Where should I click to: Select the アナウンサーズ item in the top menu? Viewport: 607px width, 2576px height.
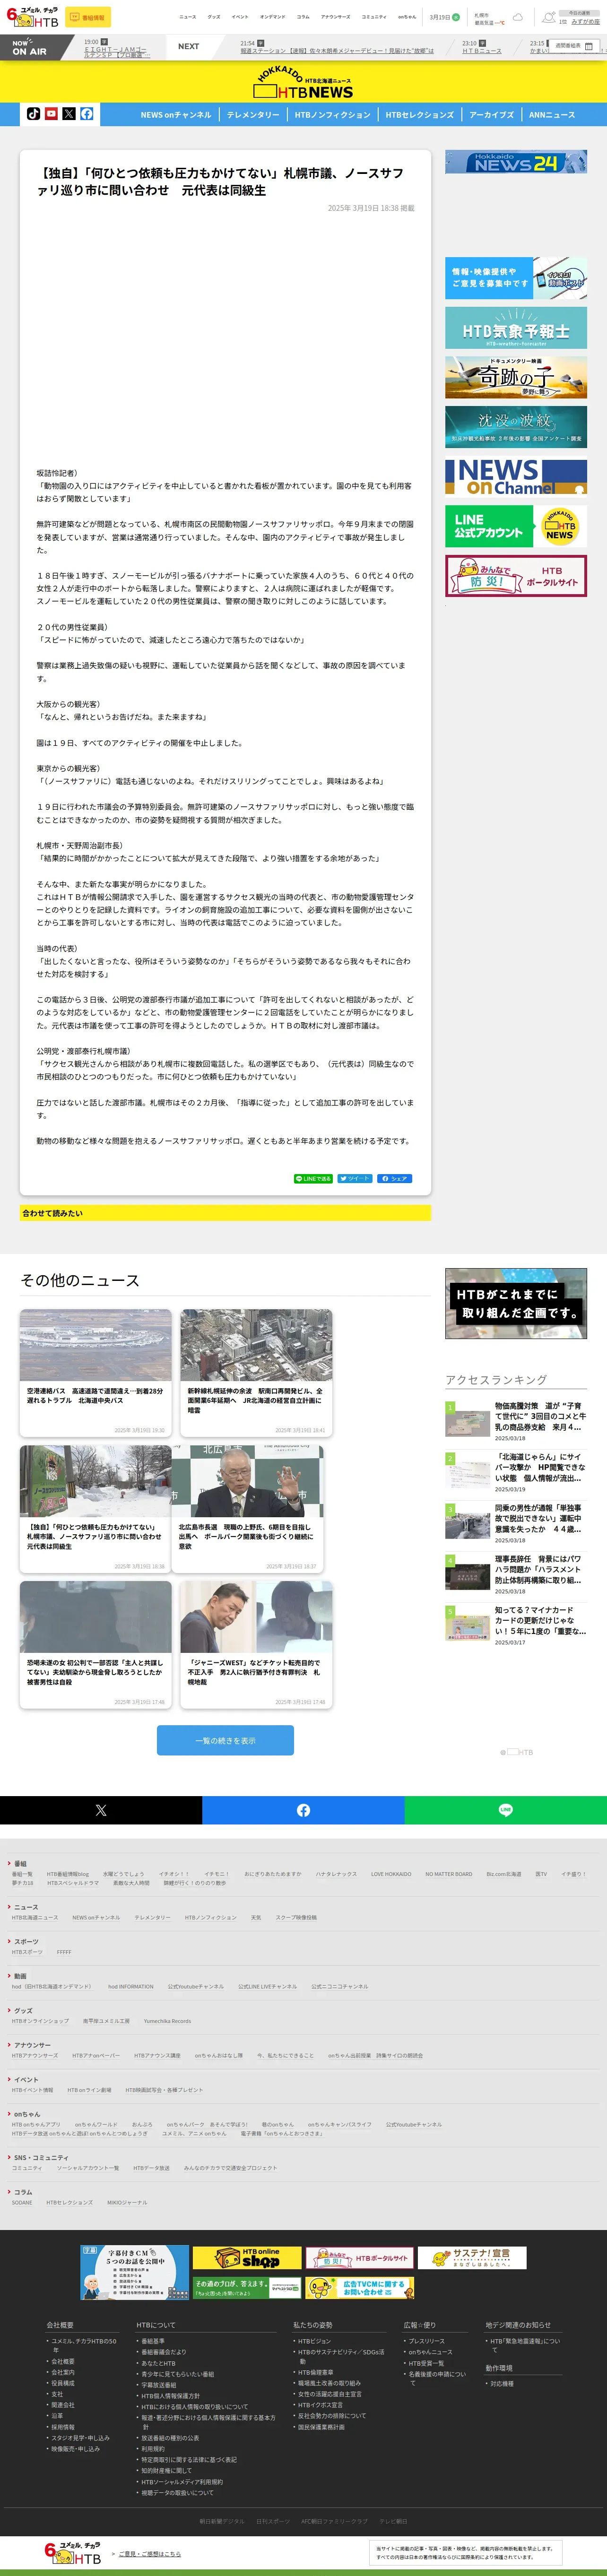336,17
